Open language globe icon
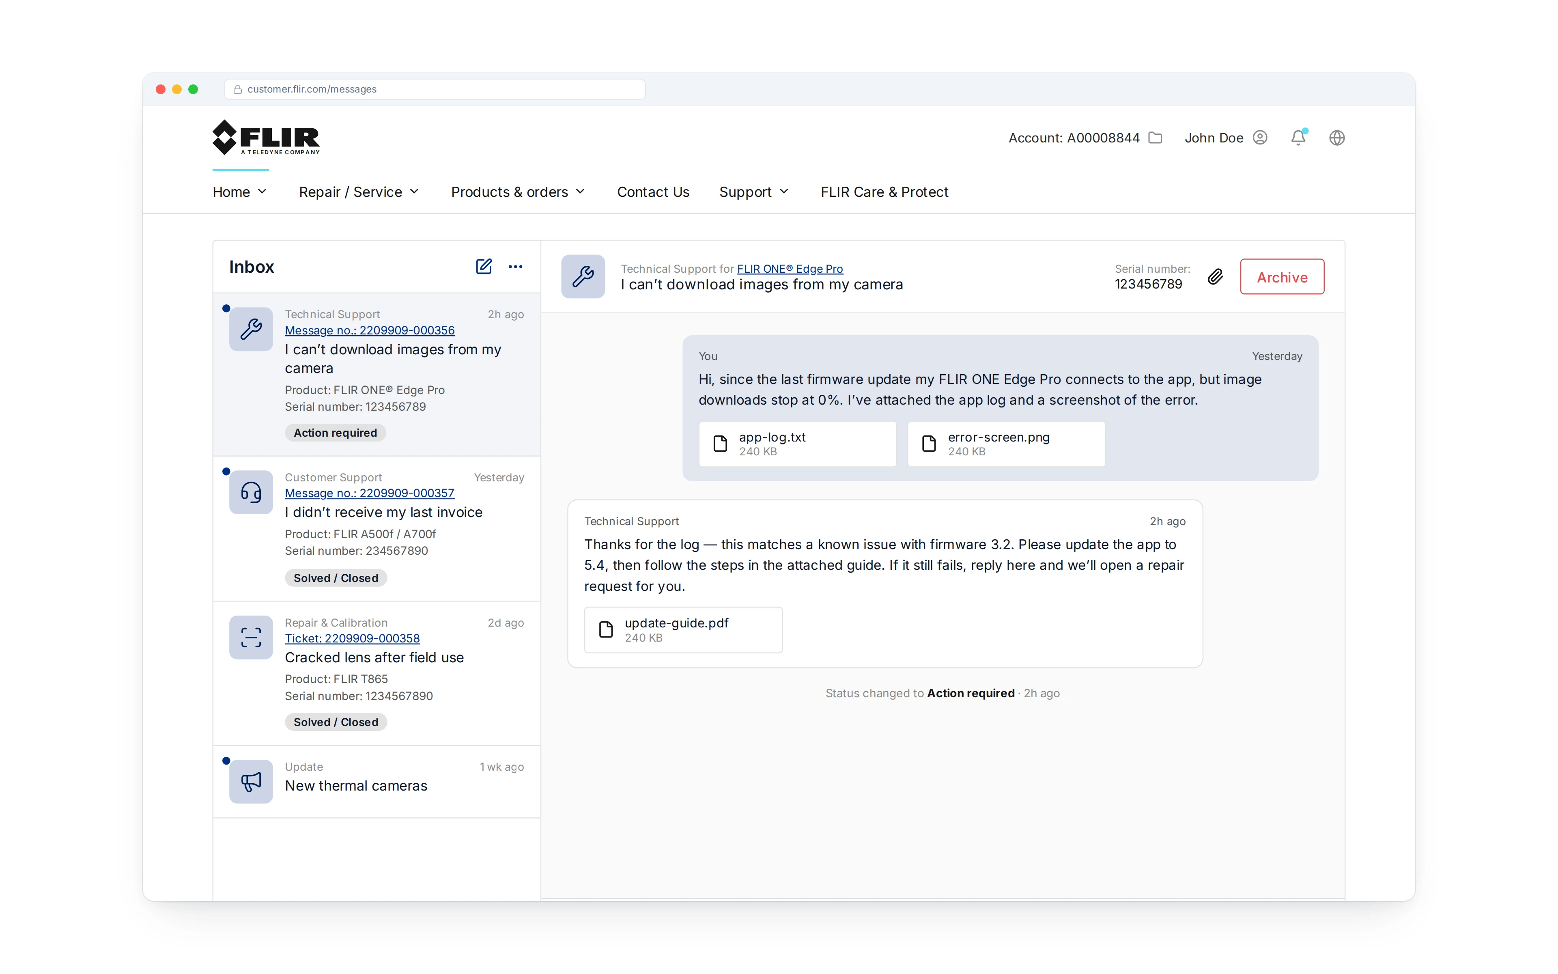The image size is (1558, 974). 1337,138
